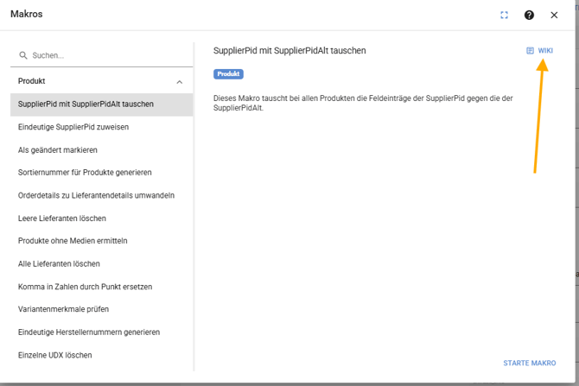Type in the Suchen search field
Image resolution: width=579 pixels, height=386 pixels.
click(104, 55)
